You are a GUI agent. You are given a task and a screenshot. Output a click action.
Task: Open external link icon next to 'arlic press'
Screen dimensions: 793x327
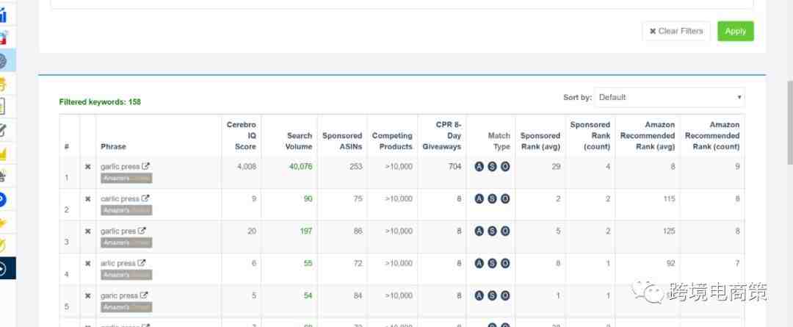click(x=142, y=263)
